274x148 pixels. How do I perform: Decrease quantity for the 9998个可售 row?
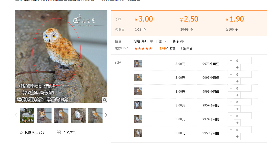(231, 88)
